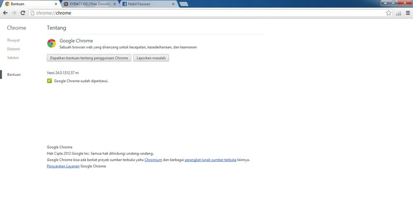Click the Tentang page heading
The image size is (413, 220).
56,28
